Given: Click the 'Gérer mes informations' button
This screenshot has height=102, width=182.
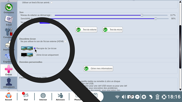Looking at the screenshot, I should coord(98,68).
